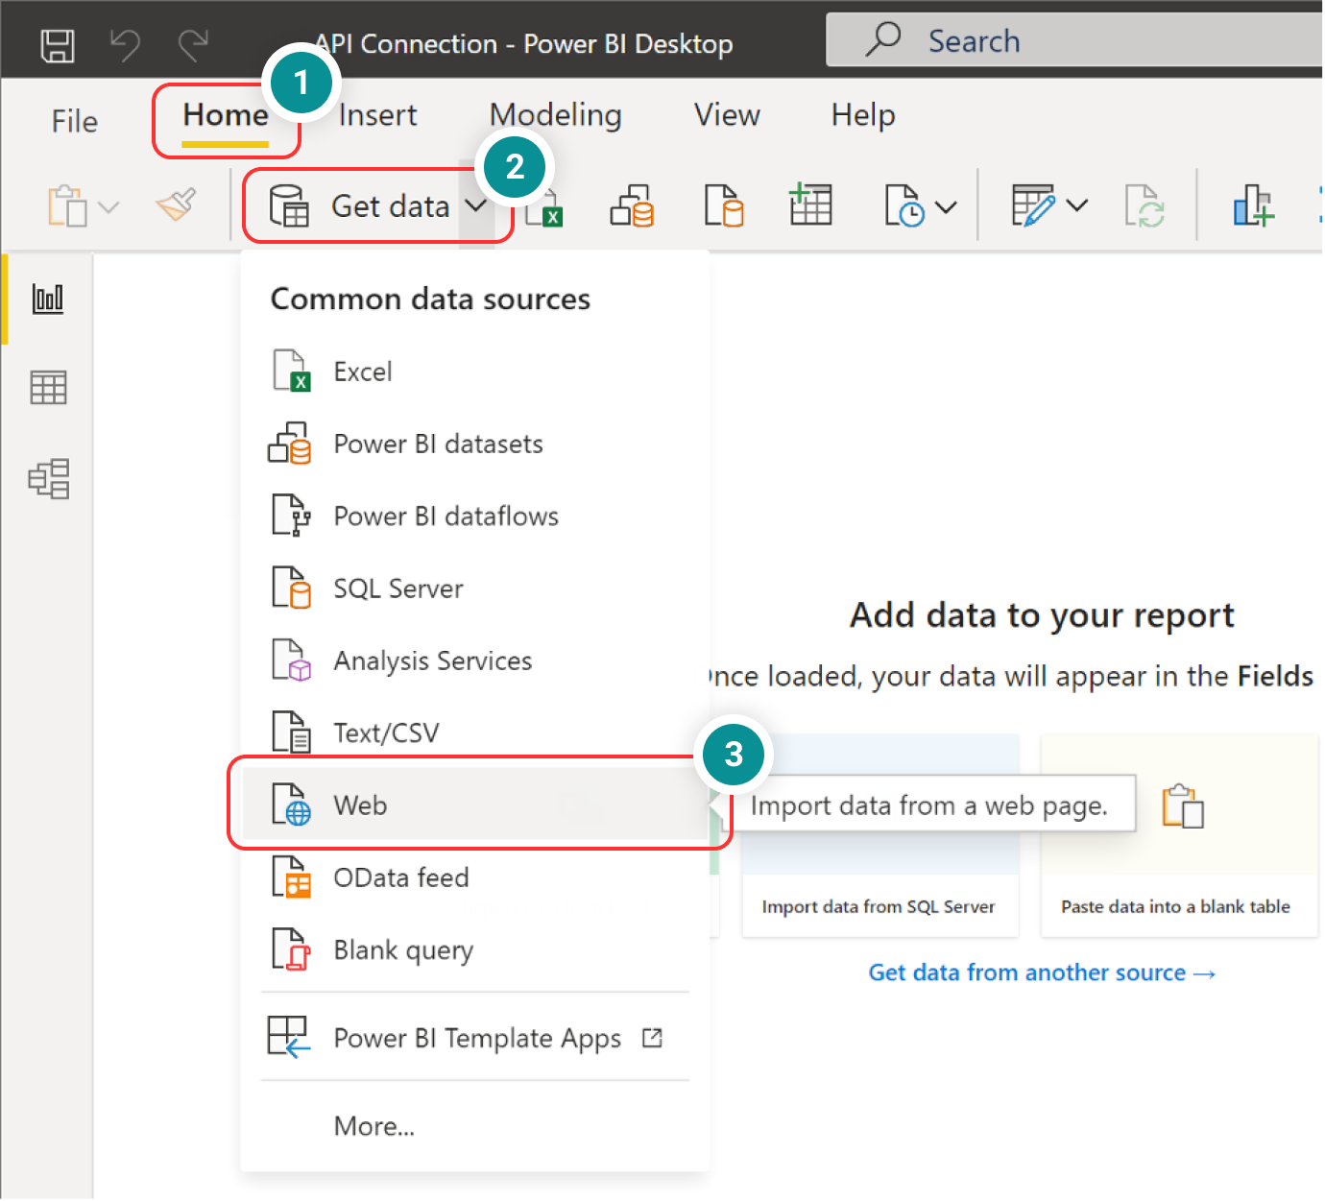Open Power BI Template Apps entry
The width and height of the screenshot is (1325, 1201).
coord(475,1038)
